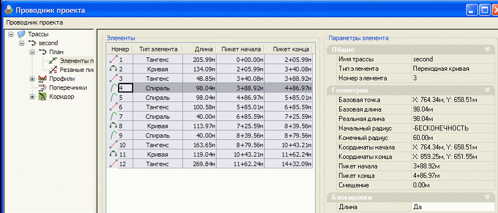Screen dimensions: 498x213
Task: Click the curve icon in row 2
Action: (x=114, y=69)
